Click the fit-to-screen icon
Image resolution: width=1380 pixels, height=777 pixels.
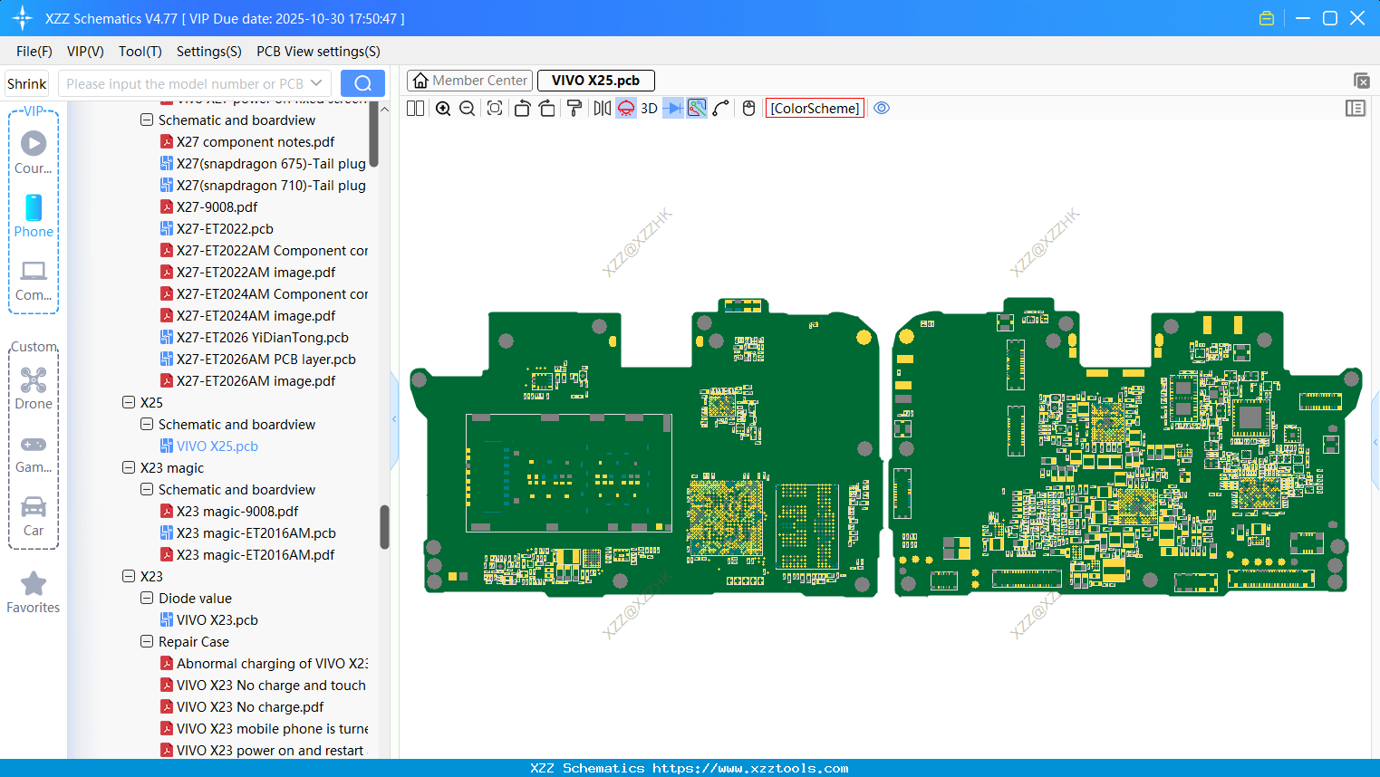tap(495, 109)
